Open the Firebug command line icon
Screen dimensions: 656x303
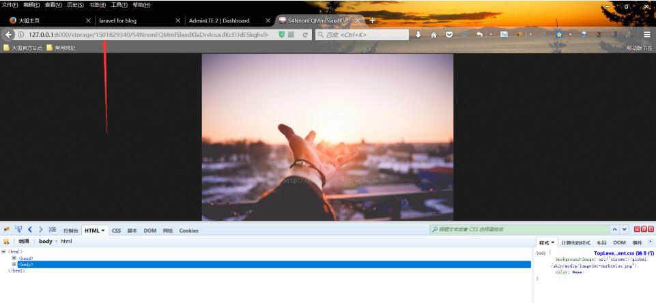[52, 230]
